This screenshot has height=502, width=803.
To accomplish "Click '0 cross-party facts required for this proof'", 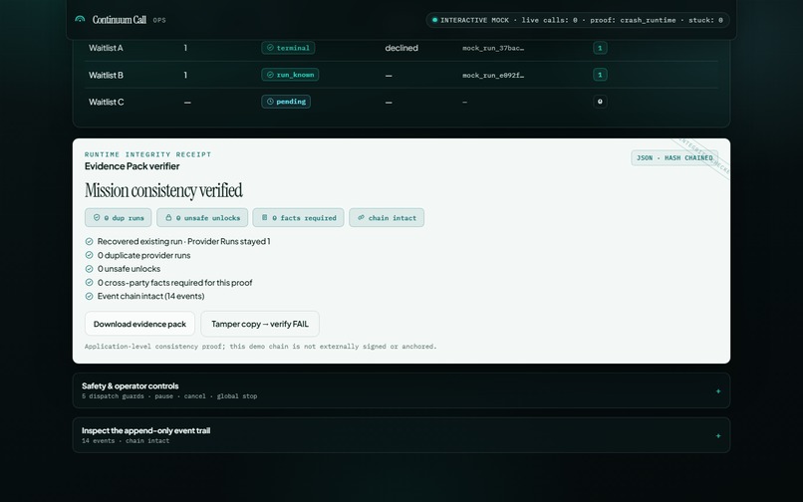I will (174, 283).
